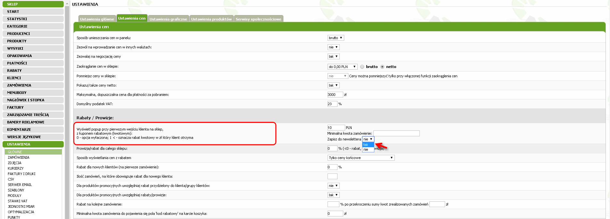Image resolution: width=610 pixels, height=219 pixels.
Task: Open the Serwisy społecznościowe tab
Action: click(x=258, y=19)
